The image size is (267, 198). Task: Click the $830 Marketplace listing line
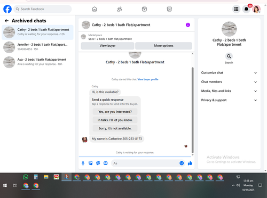(x=110, y=39)
